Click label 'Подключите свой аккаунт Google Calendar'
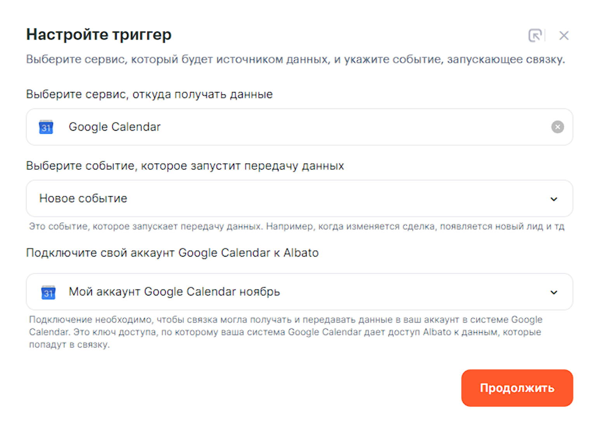The image size is (605, 433). pyautogui.click(x=147, y=253)
